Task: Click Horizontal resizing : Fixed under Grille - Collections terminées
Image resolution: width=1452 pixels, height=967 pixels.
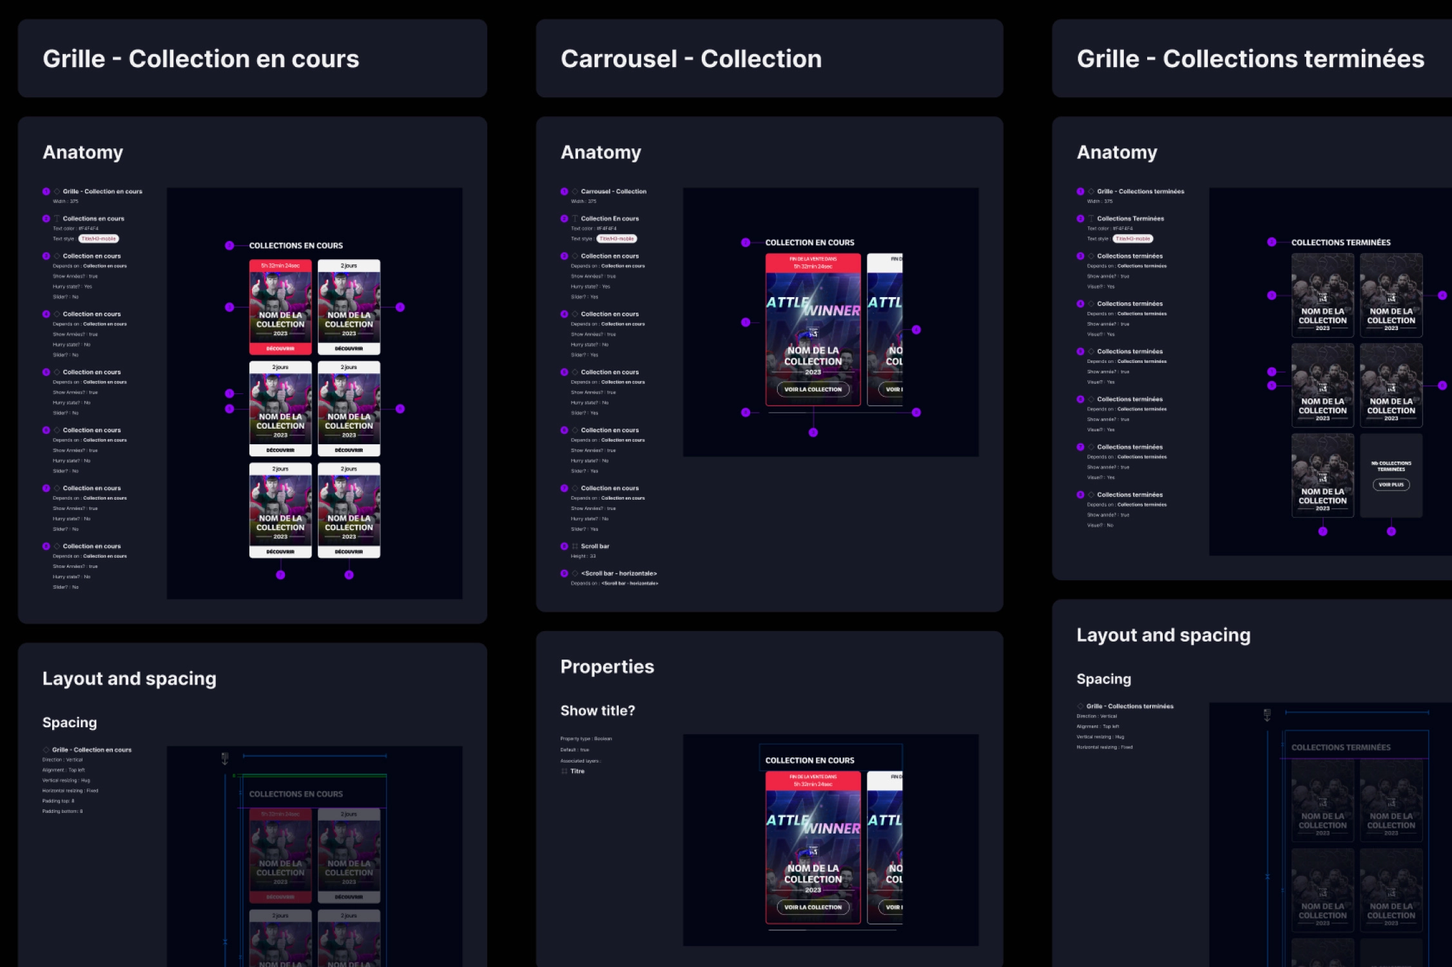Action: coord(1105,747)
